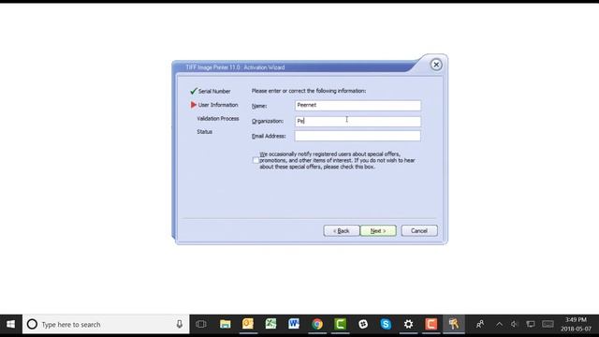
Task: Click the volume speaker icon
Action: 515,325
